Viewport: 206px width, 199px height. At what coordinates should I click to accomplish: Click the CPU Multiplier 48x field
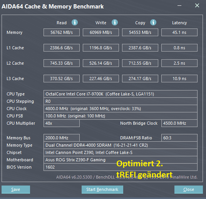(x=62, y=123)
